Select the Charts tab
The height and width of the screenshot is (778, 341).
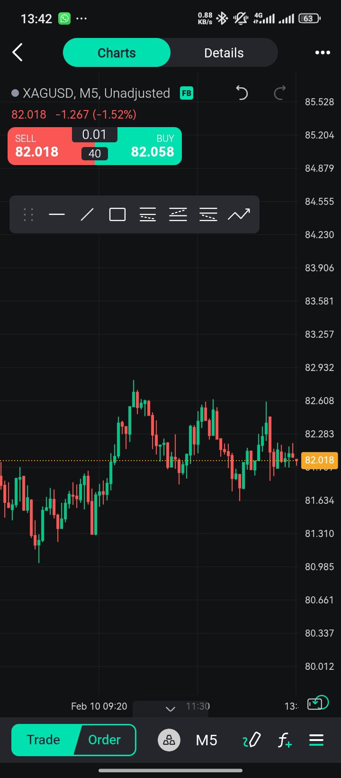pos(117,53)
